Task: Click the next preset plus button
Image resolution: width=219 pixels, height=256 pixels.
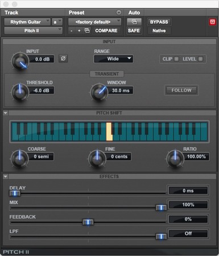Action: tap(79, 31)
